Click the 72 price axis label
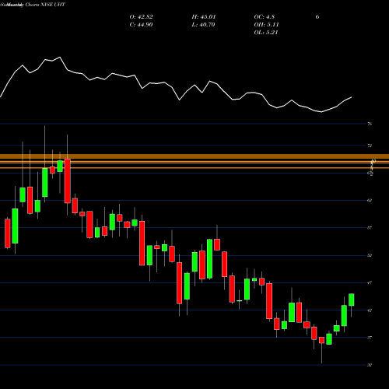The image size is (389, 389). pyautogui.click(x=370, y=145)
